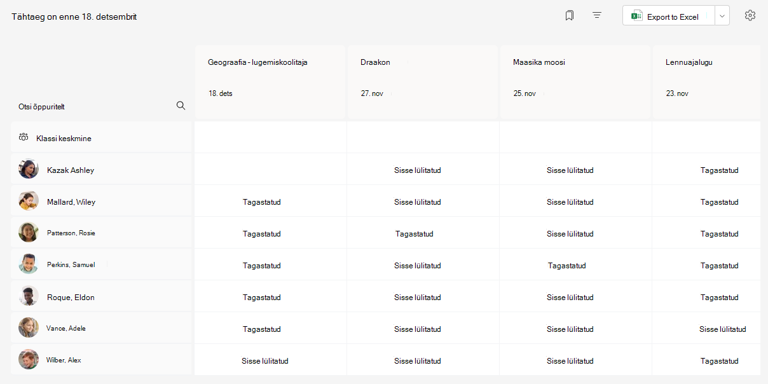This screenshot has height=384, width=768.
Task: Click the 27. nov due date
Action: click(372, 93)
